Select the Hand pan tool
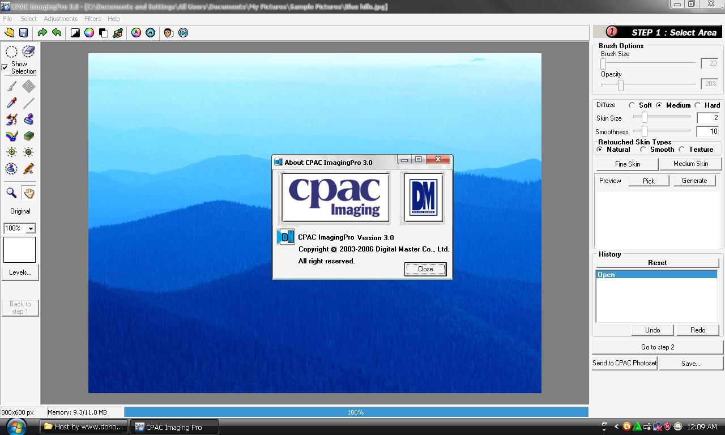 coord(28,193)
